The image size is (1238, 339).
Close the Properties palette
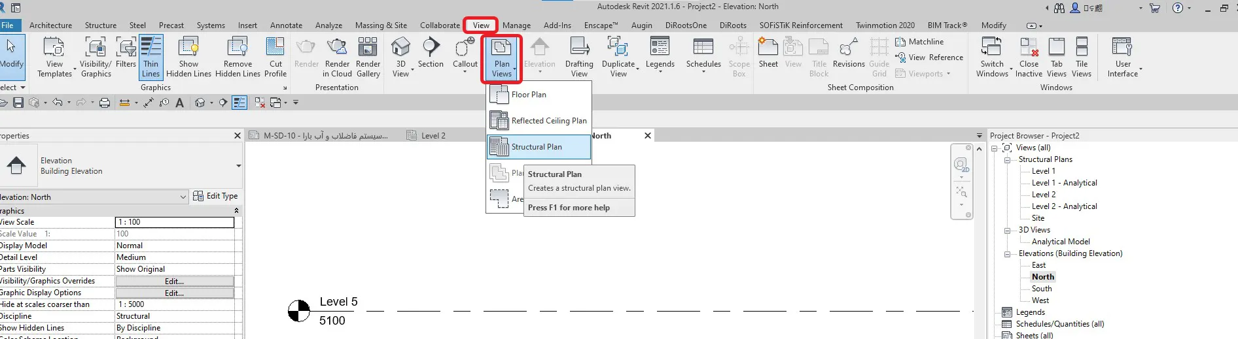pyautogui.click(x=238, y=136)
